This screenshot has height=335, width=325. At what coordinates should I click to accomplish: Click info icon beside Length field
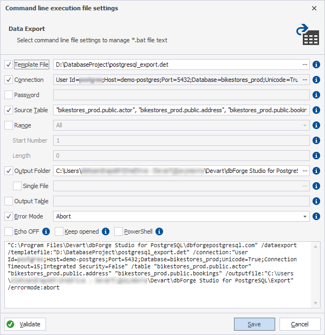pyautogui.click(x=316, y=156)
